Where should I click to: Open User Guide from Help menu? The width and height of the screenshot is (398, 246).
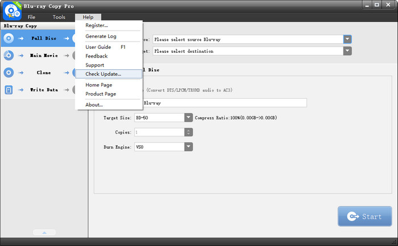coord(98,47)
